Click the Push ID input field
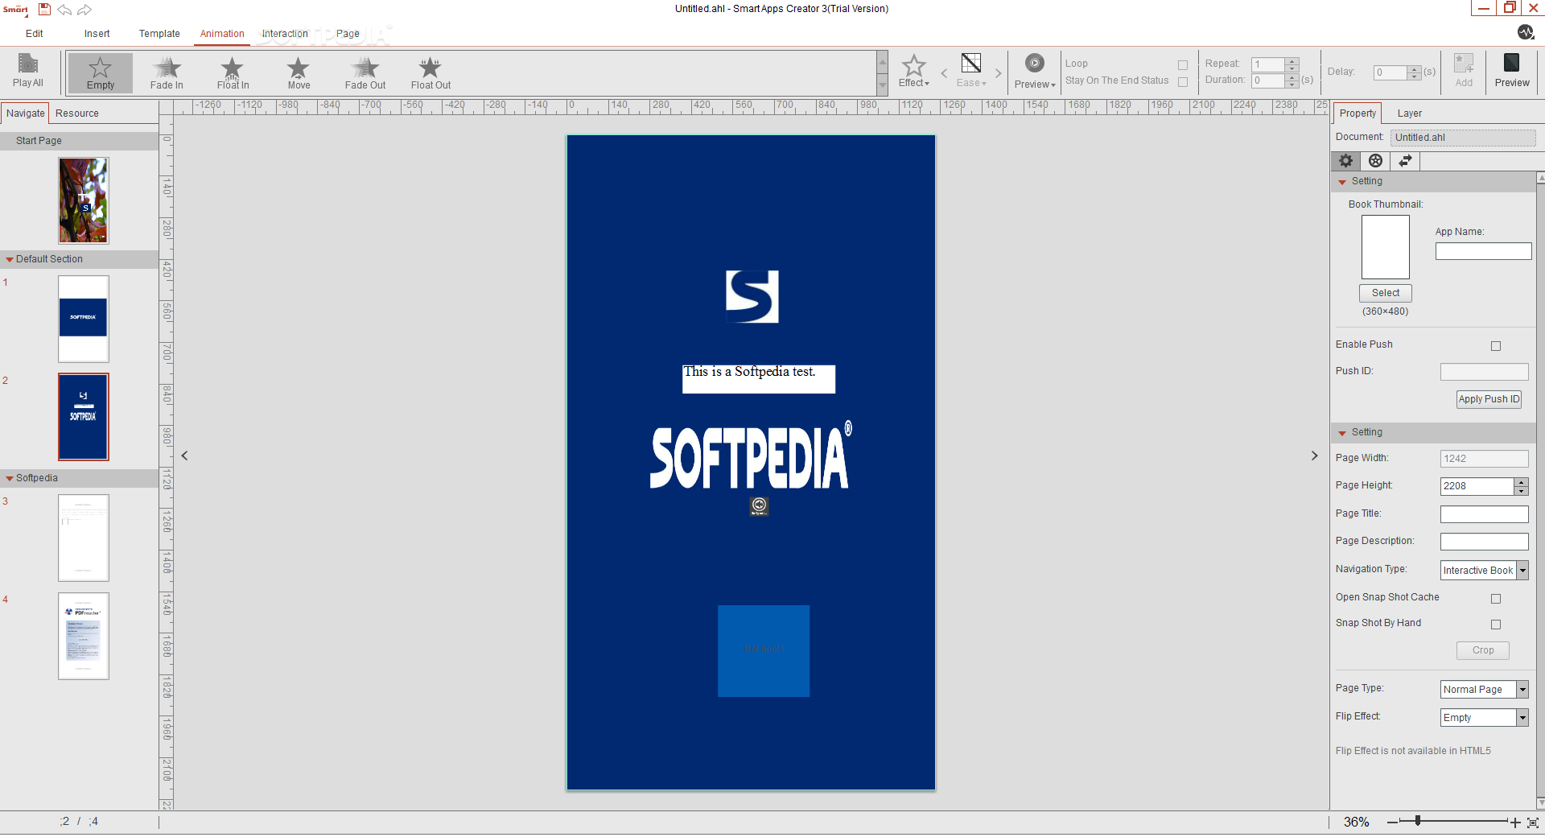Image resolution: width=1545 pixels, height=837 pixels. pyautogui.click(x=1484, y=372)
